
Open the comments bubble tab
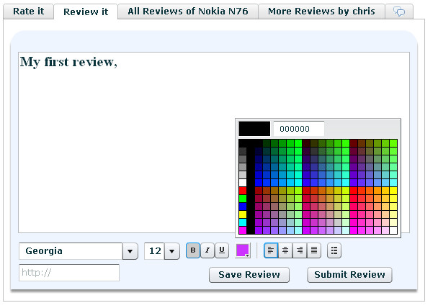(398, 12)
